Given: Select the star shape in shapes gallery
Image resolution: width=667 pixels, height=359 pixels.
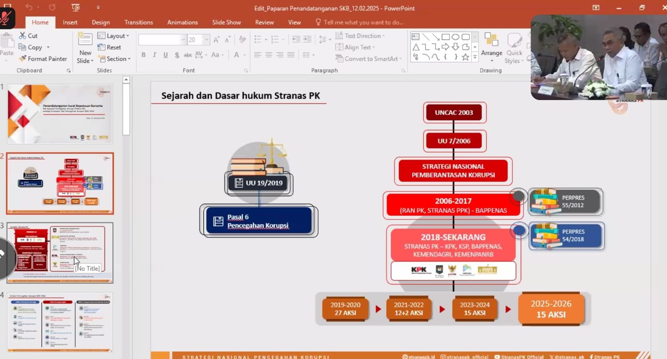Looking at the screenshot, I should click(465, 57).
